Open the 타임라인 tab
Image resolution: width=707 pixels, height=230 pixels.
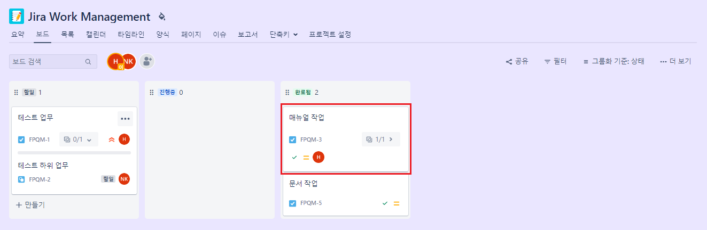coord(131,35)
